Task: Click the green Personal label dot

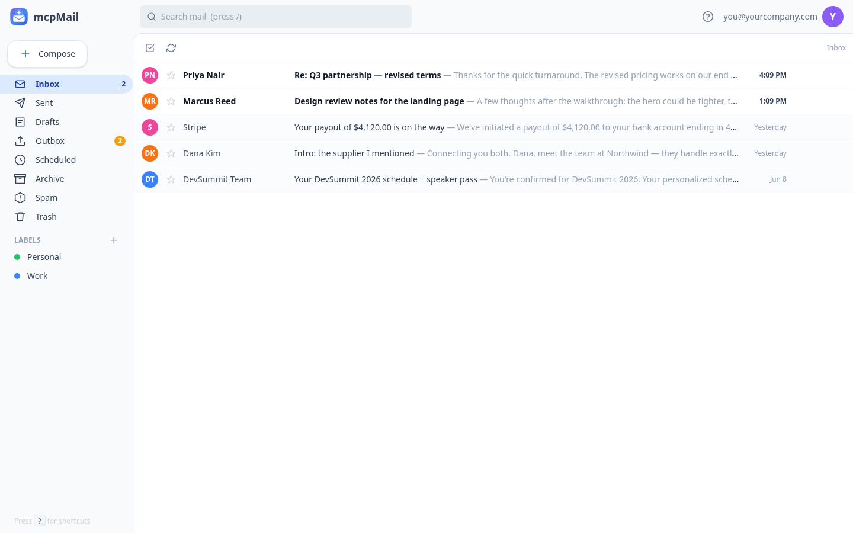Action: coord(17,257)
